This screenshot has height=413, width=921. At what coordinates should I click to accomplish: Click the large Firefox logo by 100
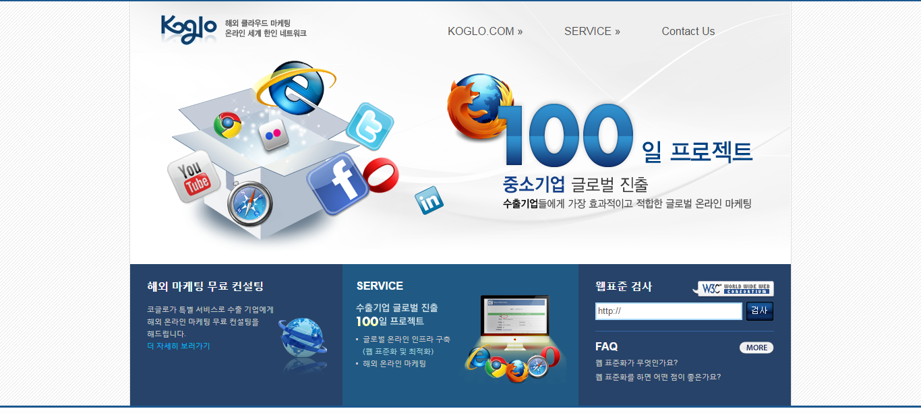(x=477, y=107)
